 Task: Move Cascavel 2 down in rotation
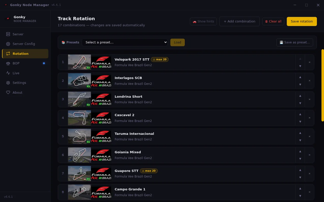[300, 121]
